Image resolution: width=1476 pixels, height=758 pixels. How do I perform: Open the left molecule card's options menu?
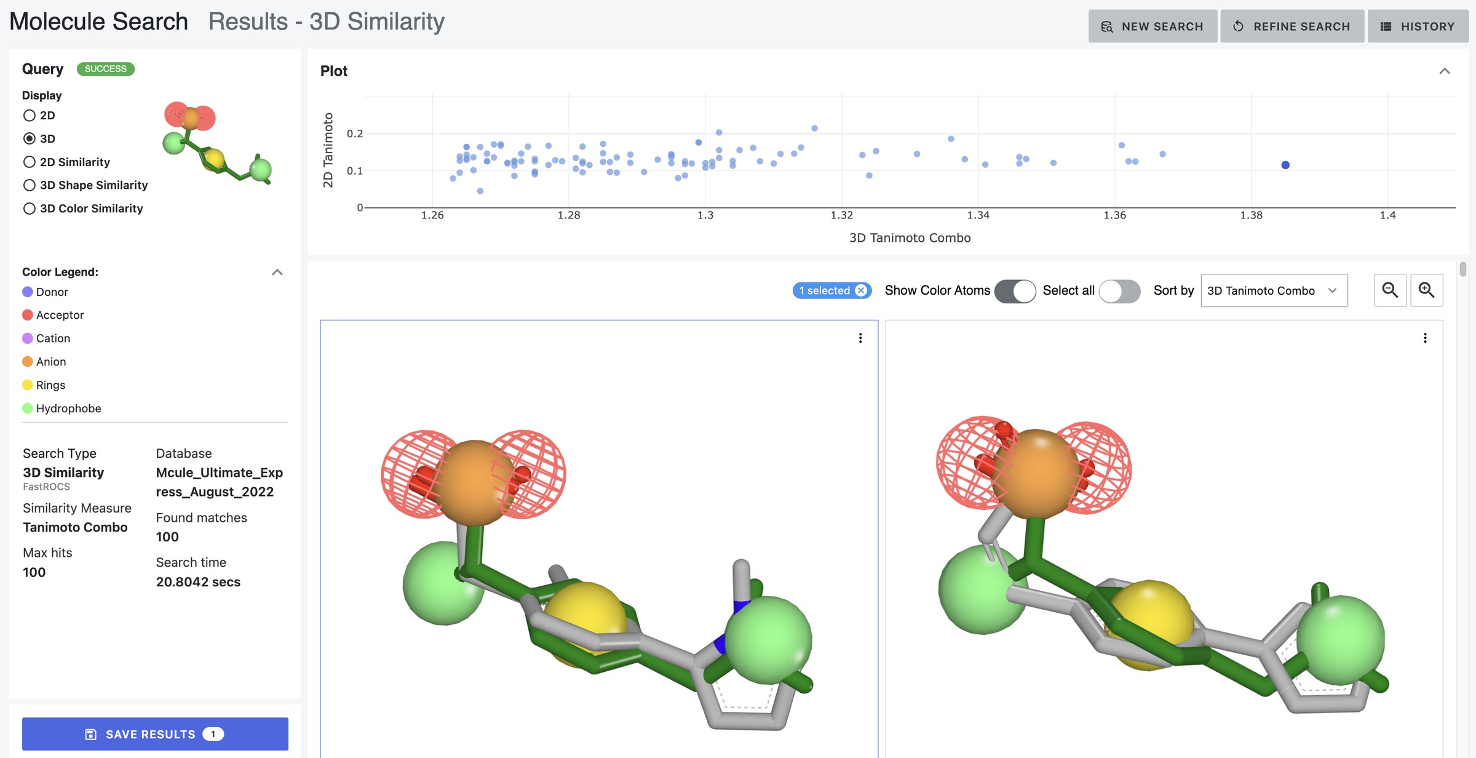[860, 338]
